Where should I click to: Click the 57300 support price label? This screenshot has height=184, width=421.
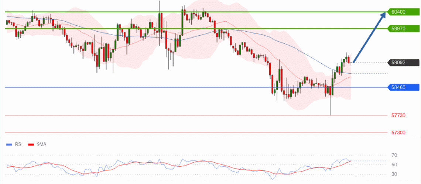coord(398,132)
